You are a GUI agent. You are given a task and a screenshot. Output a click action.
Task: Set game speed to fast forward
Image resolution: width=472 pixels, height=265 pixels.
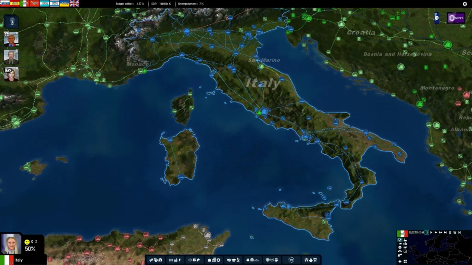441,232
